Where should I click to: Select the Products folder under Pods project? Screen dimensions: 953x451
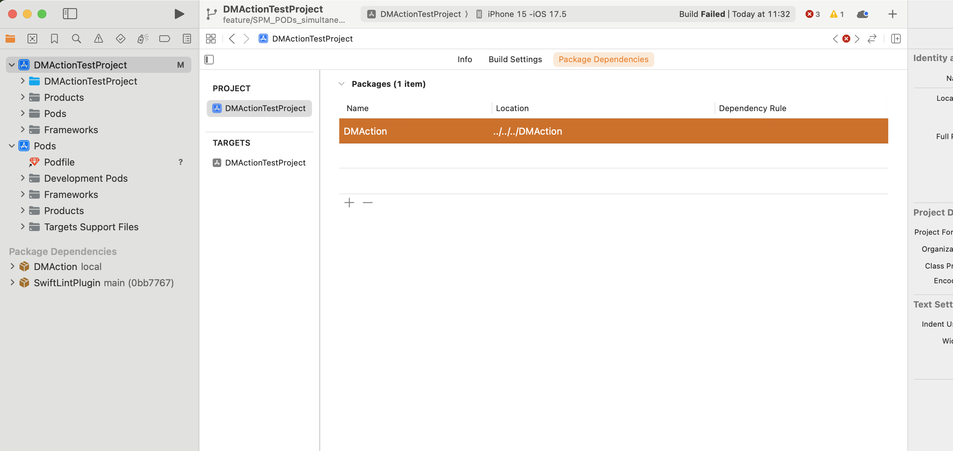pos(64,211)
